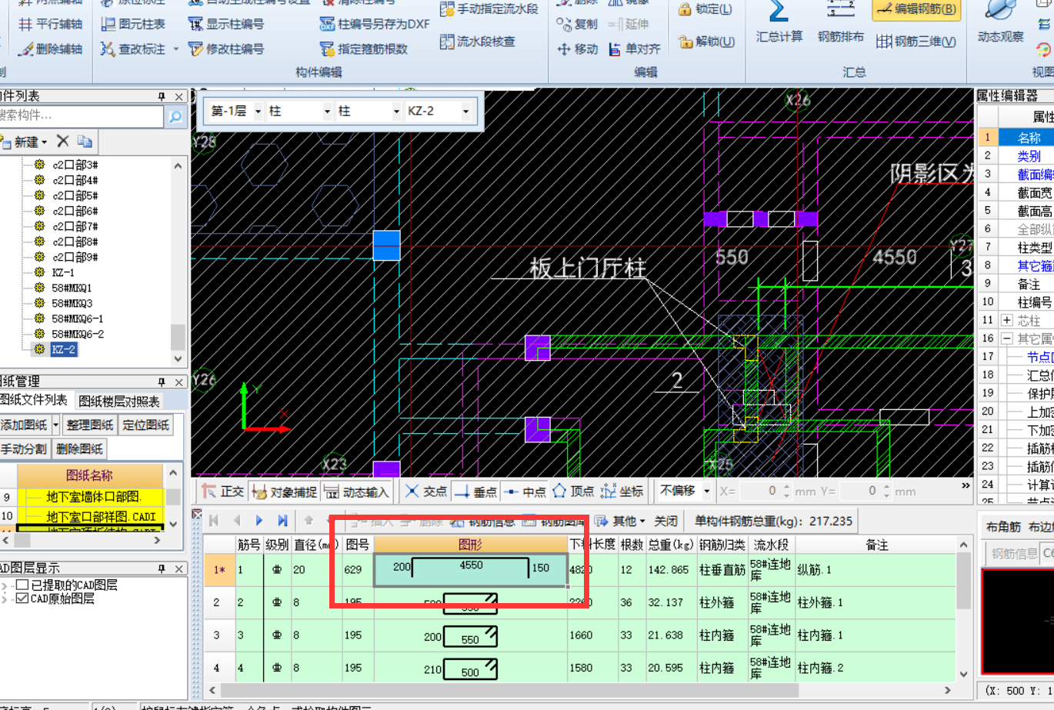
Task: Click the copy icon in component list toolbar
Action: [x=85, y=142]
